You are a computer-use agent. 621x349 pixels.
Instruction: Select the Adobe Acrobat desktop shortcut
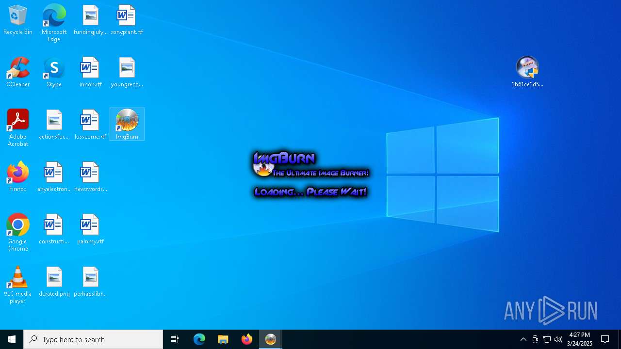(18, 128)
